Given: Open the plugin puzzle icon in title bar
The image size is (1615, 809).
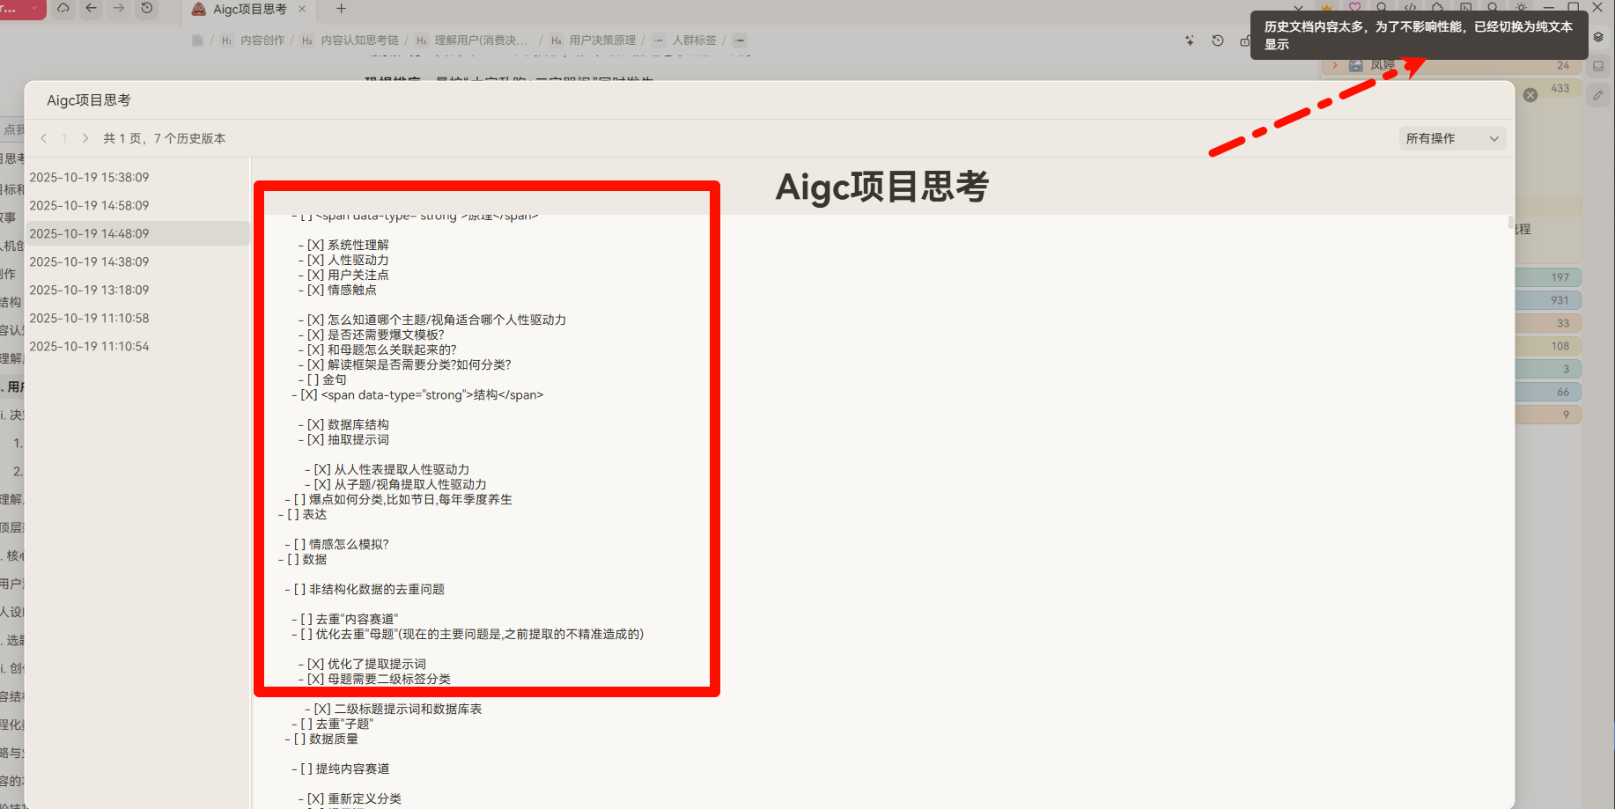Looking at the screenshot, I should coord(1438,7).
